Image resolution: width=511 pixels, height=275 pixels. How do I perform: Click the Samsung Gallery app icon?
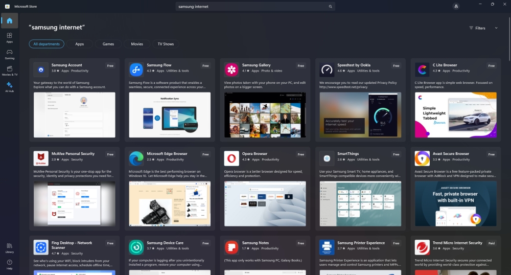(x=231, y=70)
